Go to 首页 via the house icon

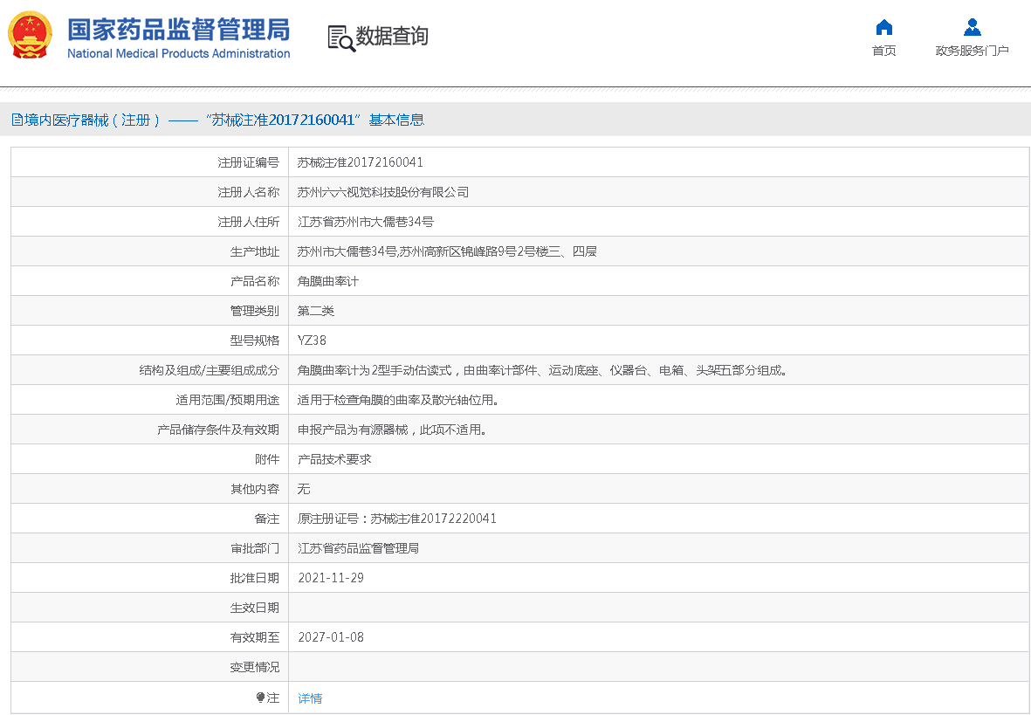(883, 27)
